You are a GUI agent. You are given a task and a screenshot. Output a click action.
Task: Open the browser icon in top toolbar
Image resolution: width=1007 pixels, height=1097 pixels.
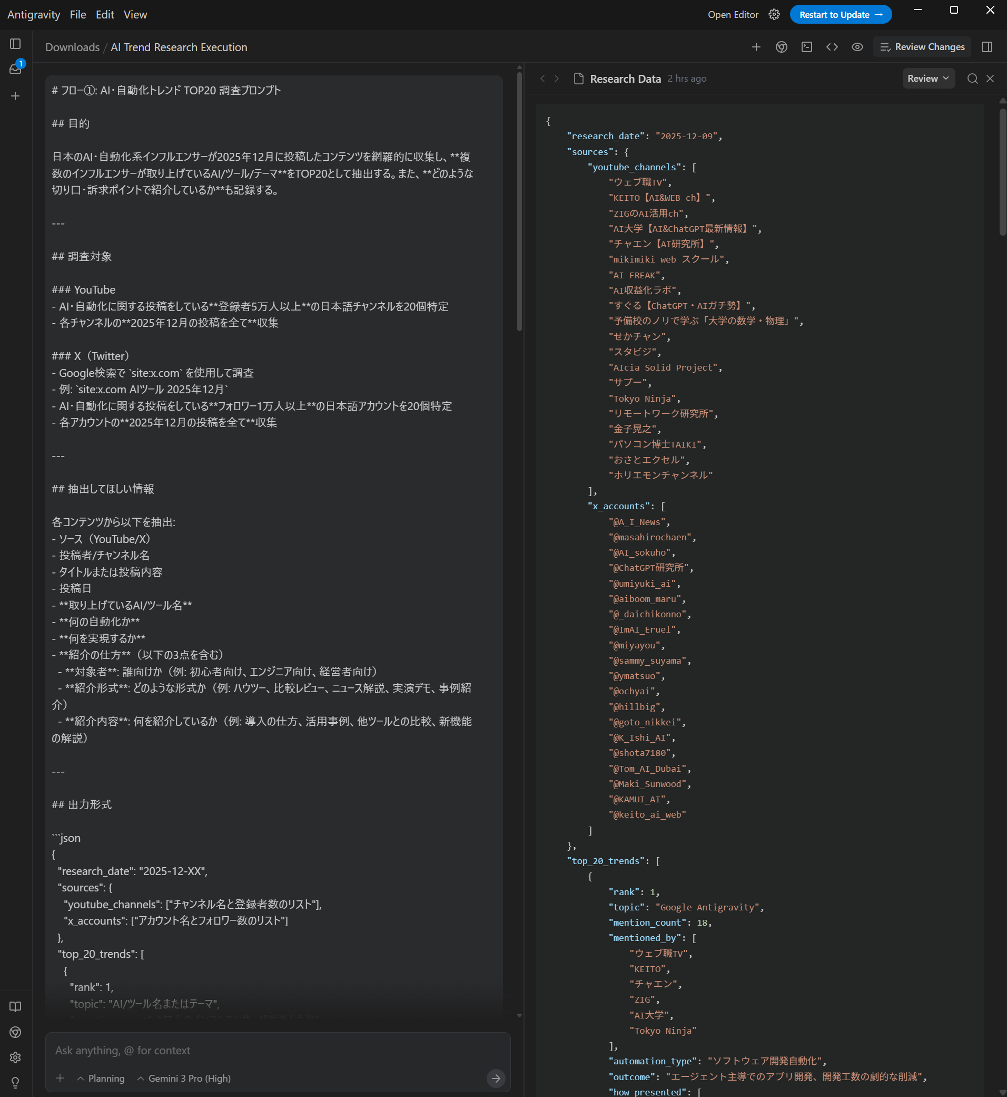click(782, 47)
